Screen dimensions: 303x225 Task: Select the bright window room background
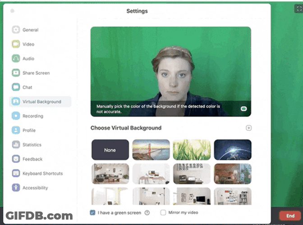[x=110, y=196]
